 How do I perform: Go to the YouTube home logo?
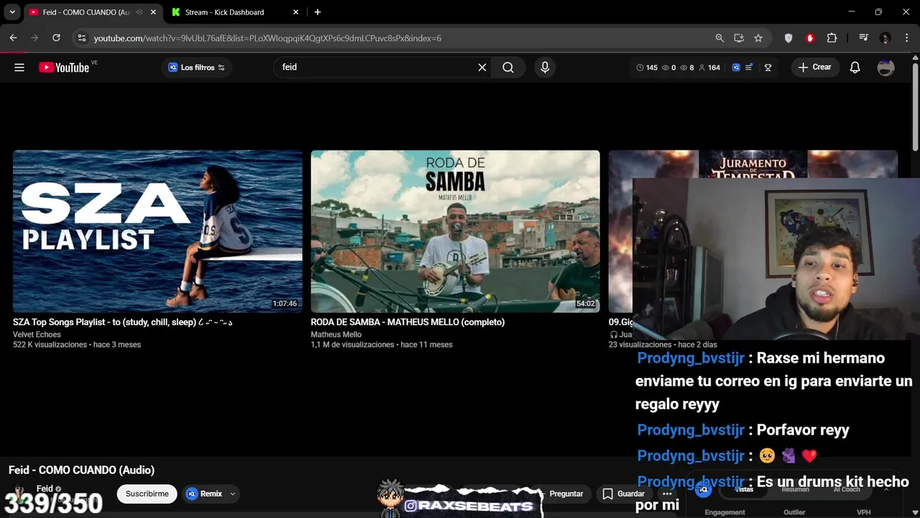point(64,68)
